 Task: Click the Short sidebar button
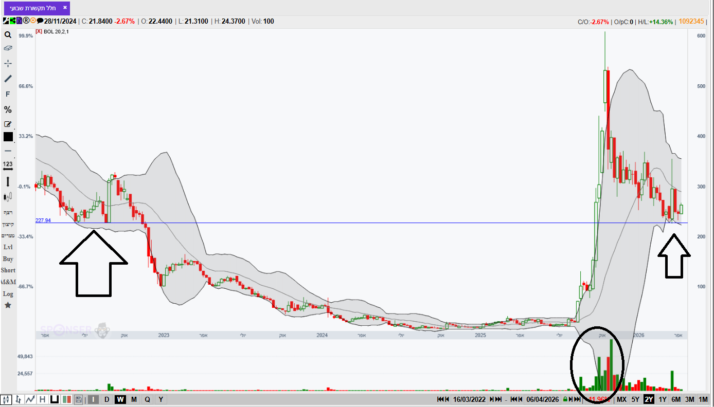(8, 270)
